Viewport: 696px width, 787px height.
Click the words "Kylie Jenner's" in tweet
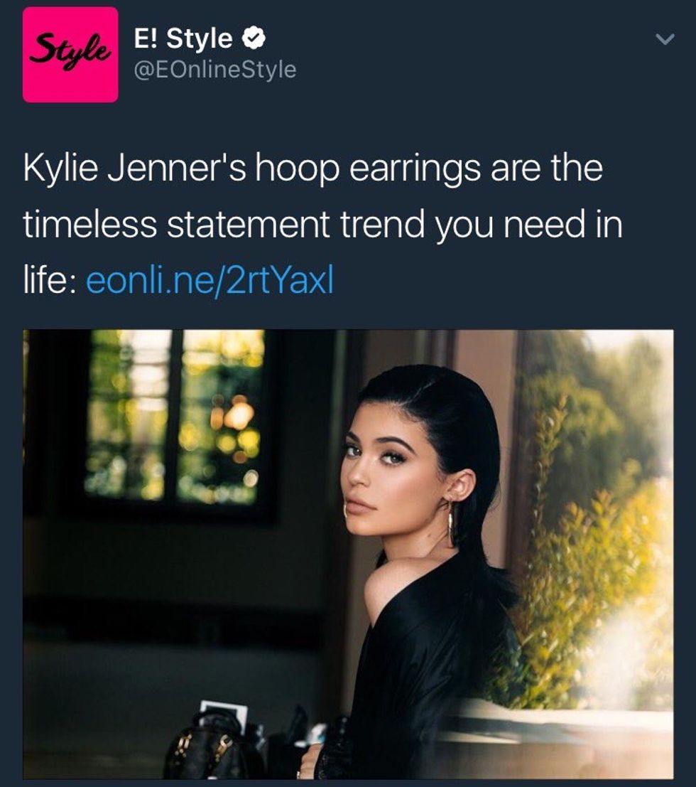[x=134, y=168]
